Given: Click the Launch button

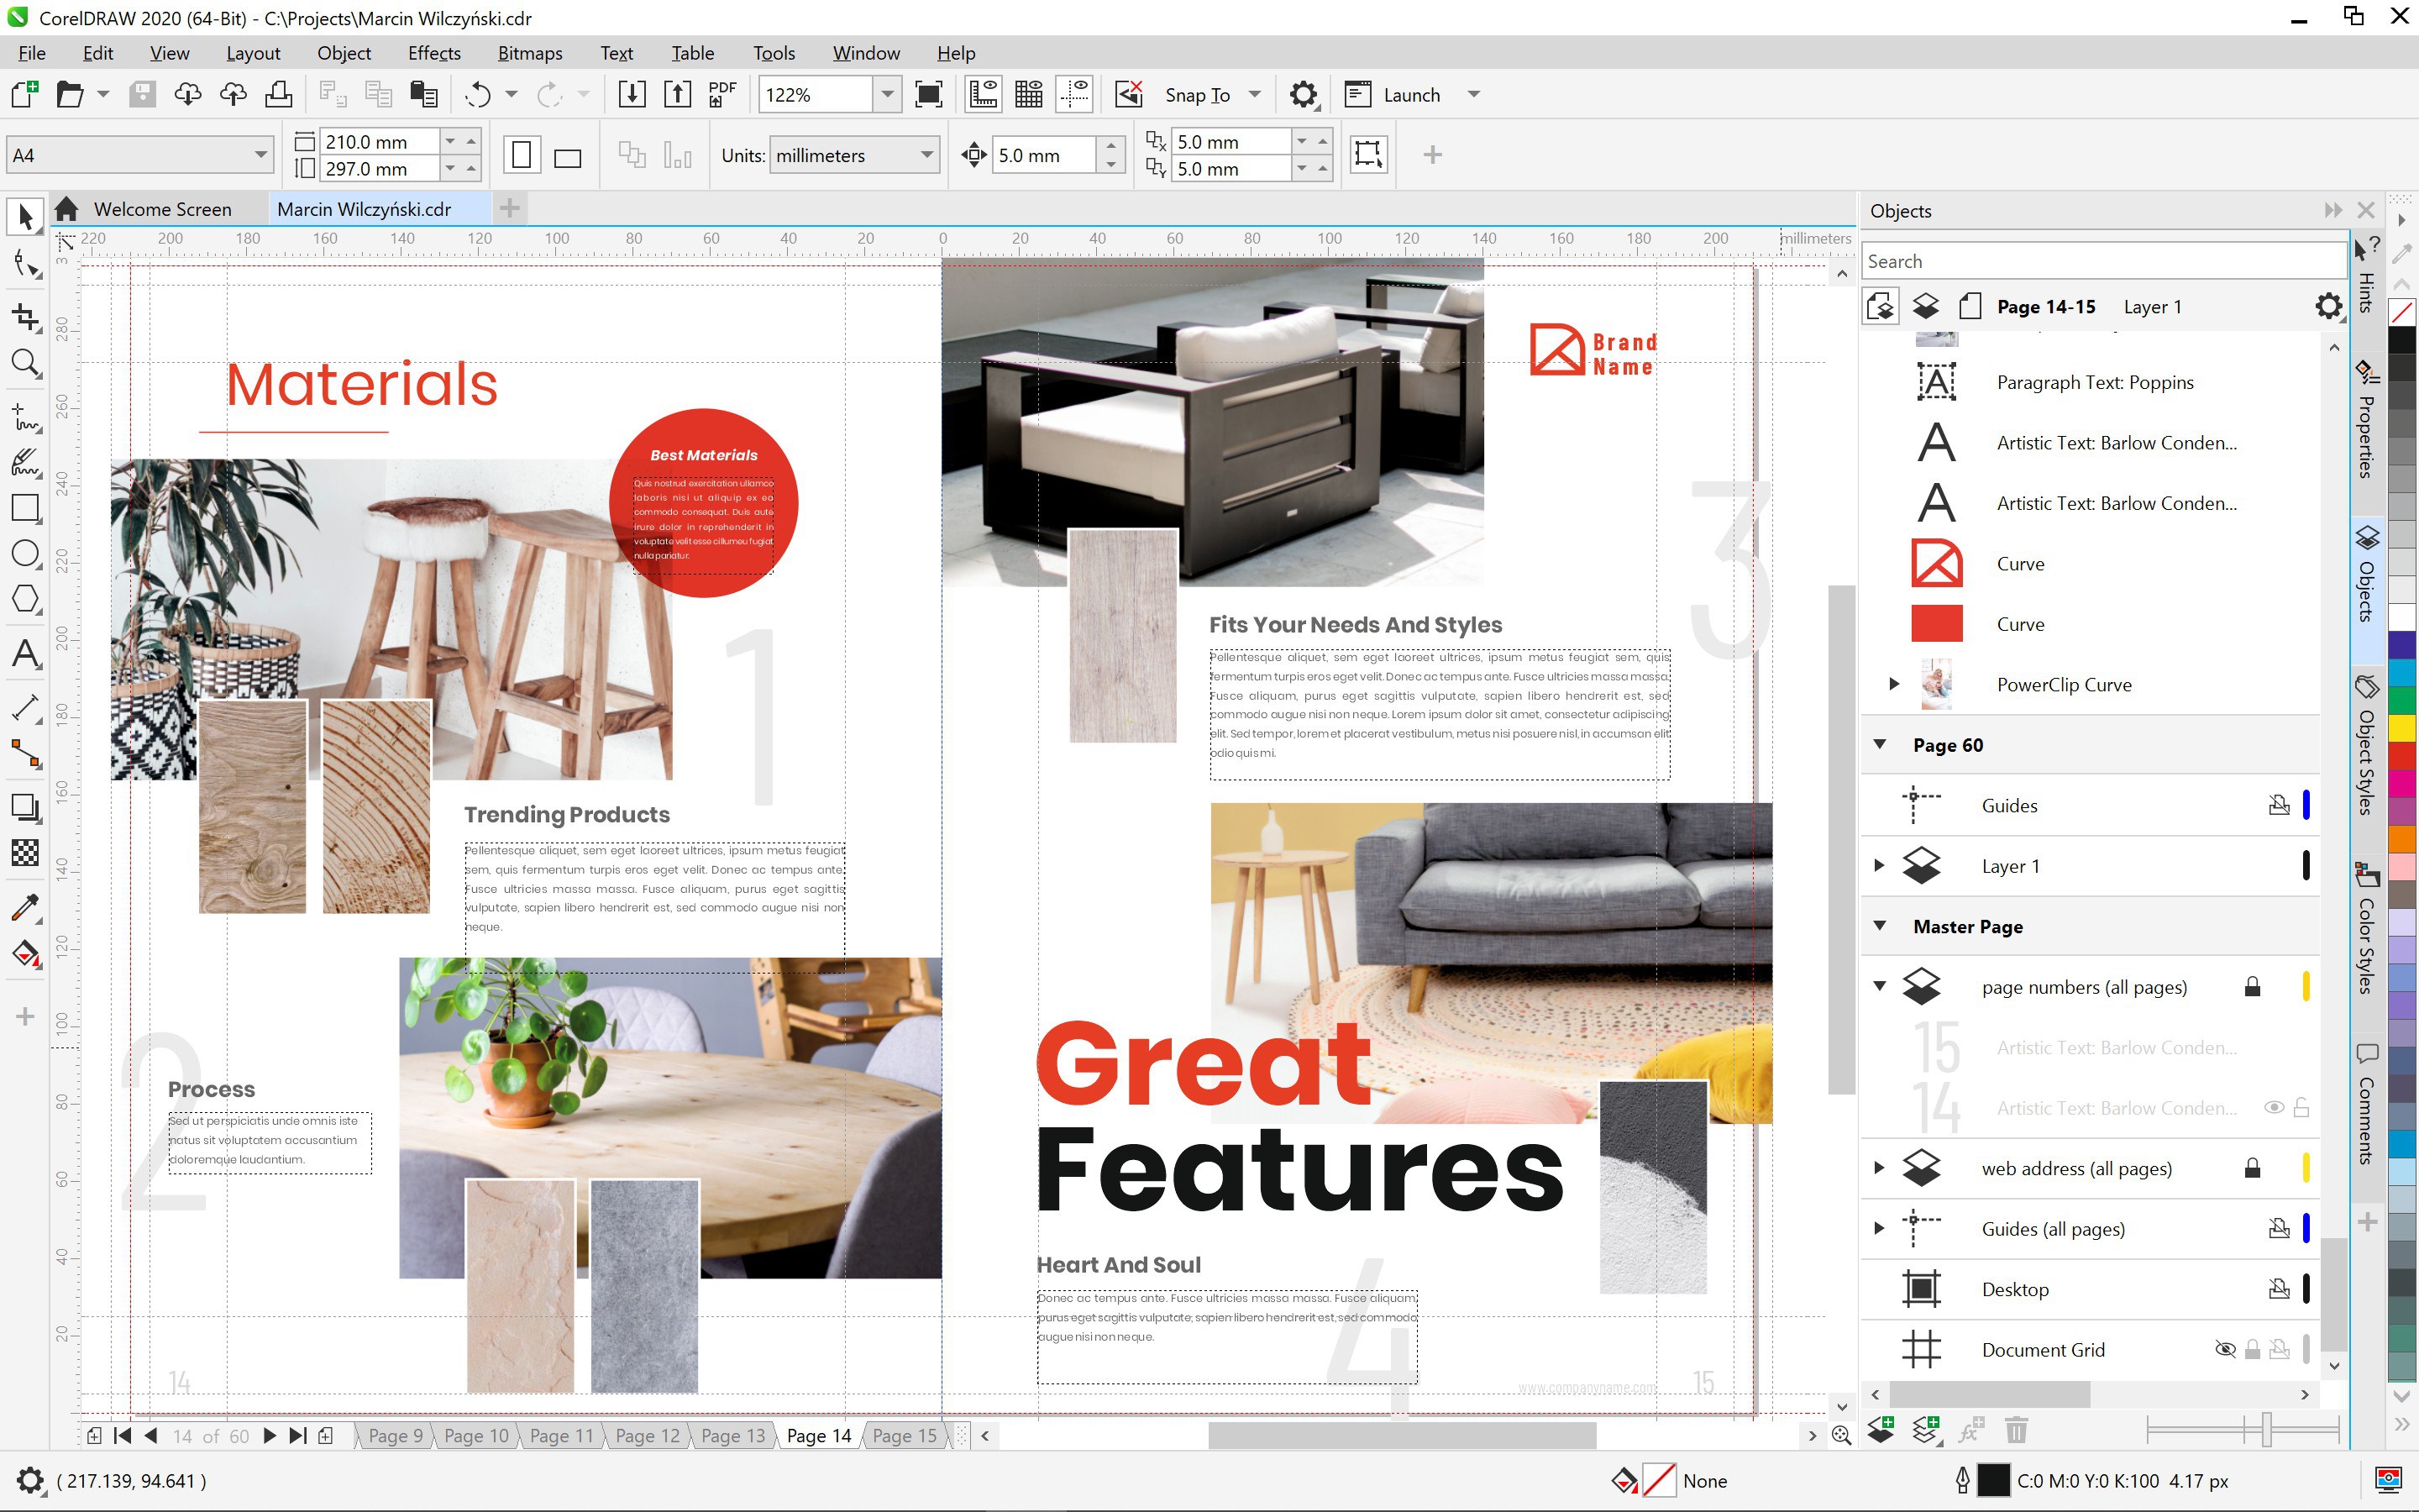Looking at the screenshot, I should click(x=1410, y=95).
